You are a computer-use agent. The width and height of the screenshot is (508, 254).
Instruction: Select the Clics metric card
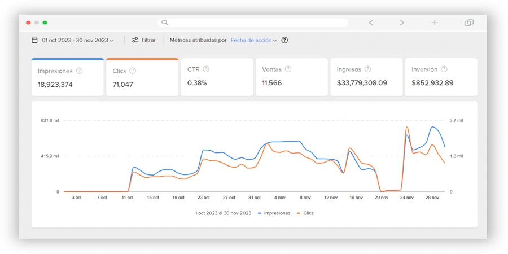pyautogui.click(x=142, y=77)
